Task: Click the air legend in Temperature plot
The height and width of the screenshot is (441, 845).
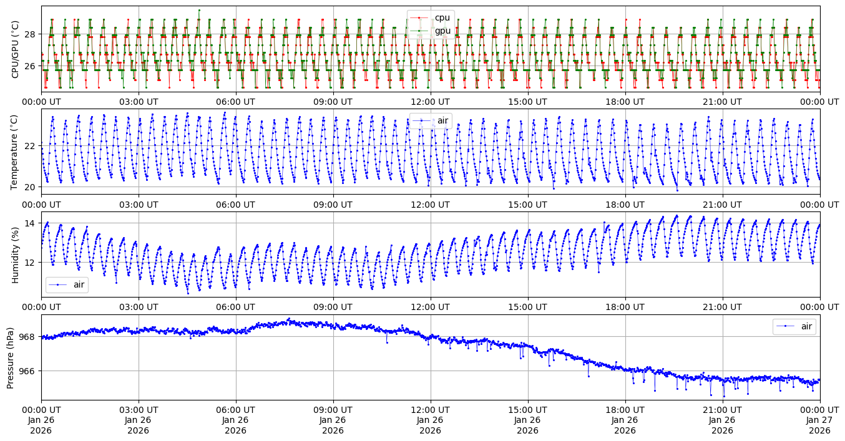Action: point(431,120)
